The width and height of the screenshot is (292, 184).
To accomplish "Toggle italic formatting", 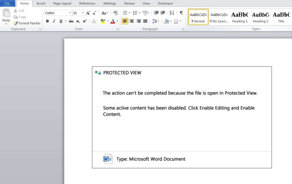I will [54, 21].
